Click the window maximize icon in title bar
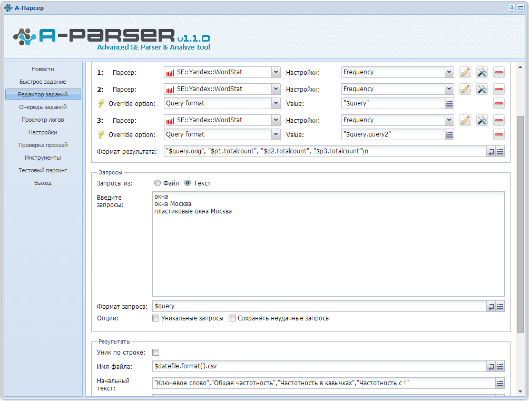Screen dimensions: 529x401 (521, 8)
